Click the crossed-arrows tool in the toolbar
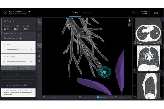Image resolution: width=164 pixels, height=109 pixels. tap(39, 61)
